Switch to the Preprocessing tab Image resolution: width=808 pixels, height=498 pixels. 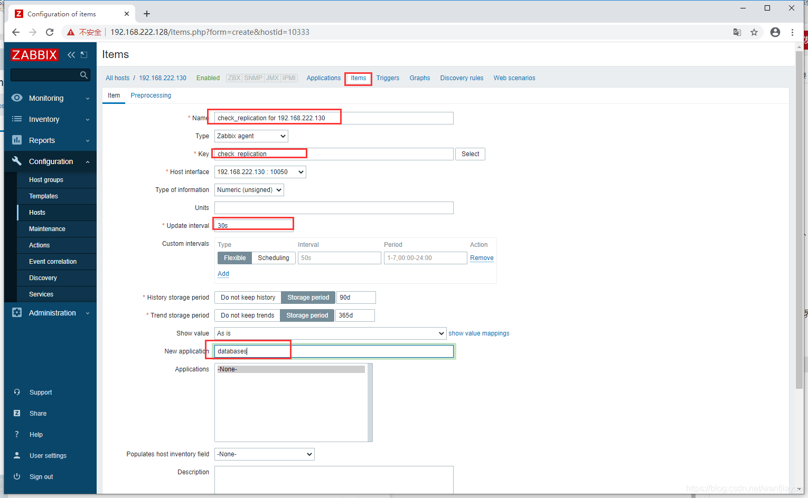pos(151,95)
